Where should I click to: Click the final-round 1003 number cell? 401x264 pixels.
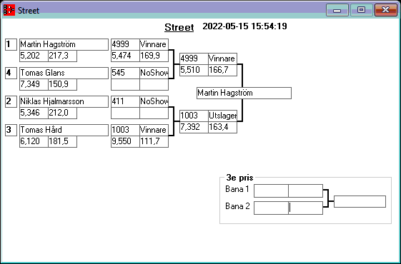[194, 116]
